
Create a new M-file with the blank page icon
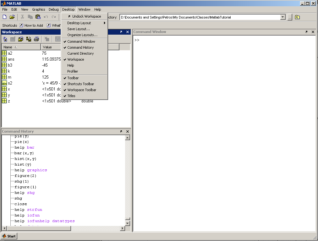click(4, 17)
